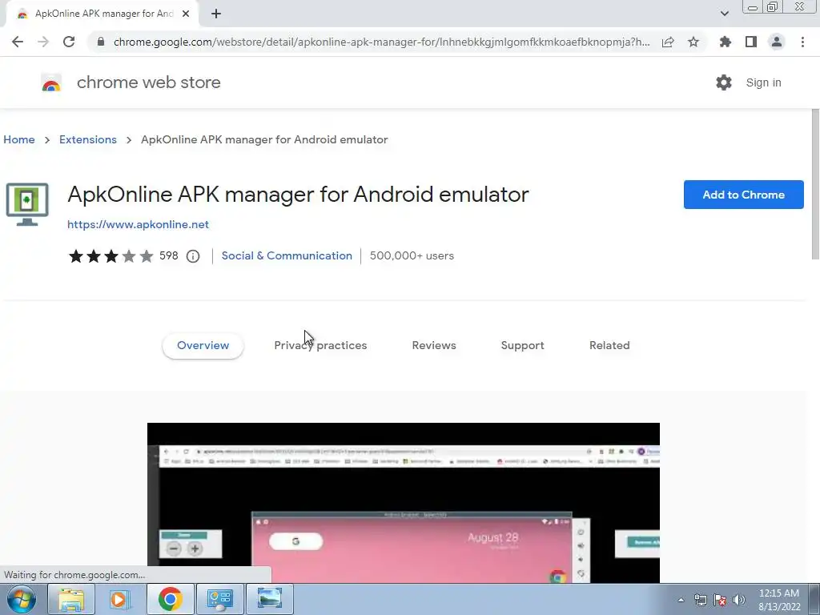Reload the page with the refresh icon
This screenshot has width=820, height=615.
coord(69,42)
